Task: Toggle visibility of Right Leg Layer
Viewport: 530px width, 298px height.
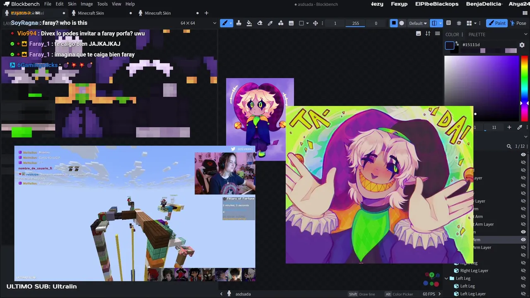Action: tap(523, 271)
